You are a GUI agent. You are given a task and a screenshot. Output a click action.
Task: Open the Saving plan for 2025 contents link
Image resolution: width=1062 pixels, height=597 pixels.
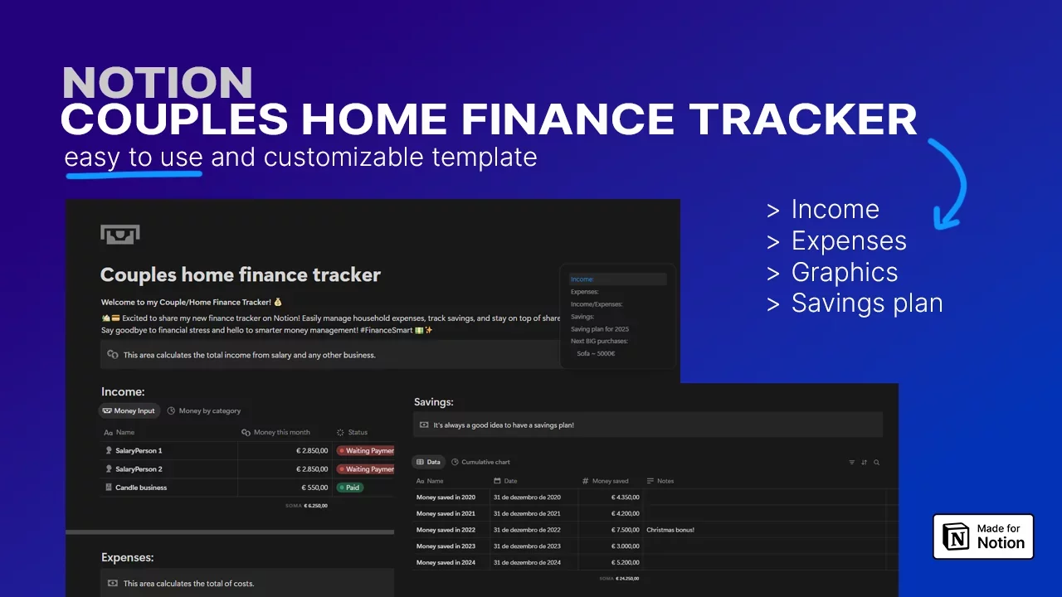(x=600, y=329)
